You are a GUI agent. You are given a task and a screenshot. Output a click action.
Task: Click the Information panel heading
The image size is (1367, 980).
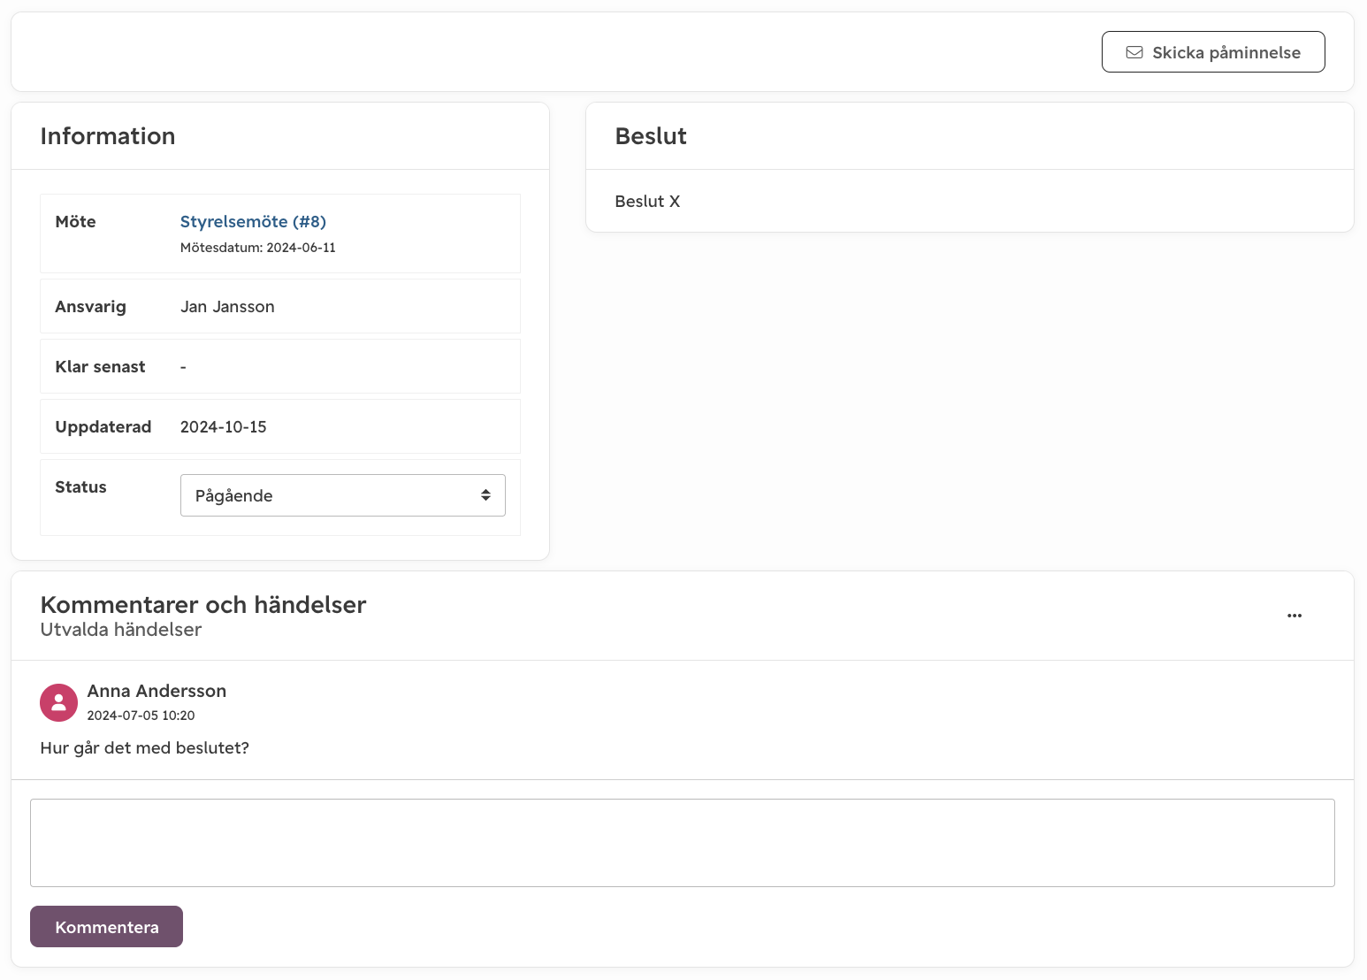(108, 136)
